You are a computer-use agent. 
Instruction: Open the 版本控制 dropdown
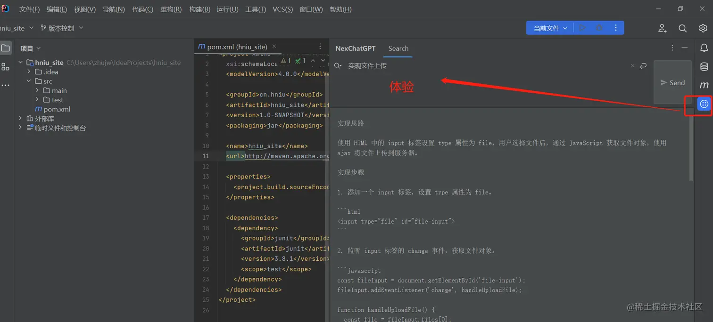tap(62, 28)
